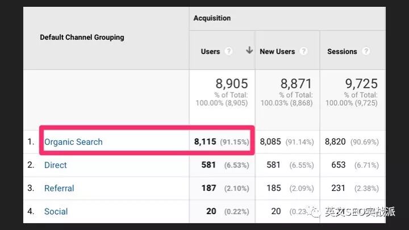
Task: Select Referral new users value 185
Action: [274, 188]
